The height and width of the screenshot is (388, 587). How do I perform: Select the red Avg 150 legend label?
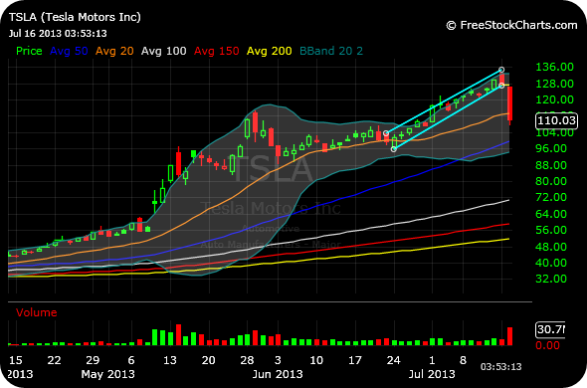[x=217, y=51]
